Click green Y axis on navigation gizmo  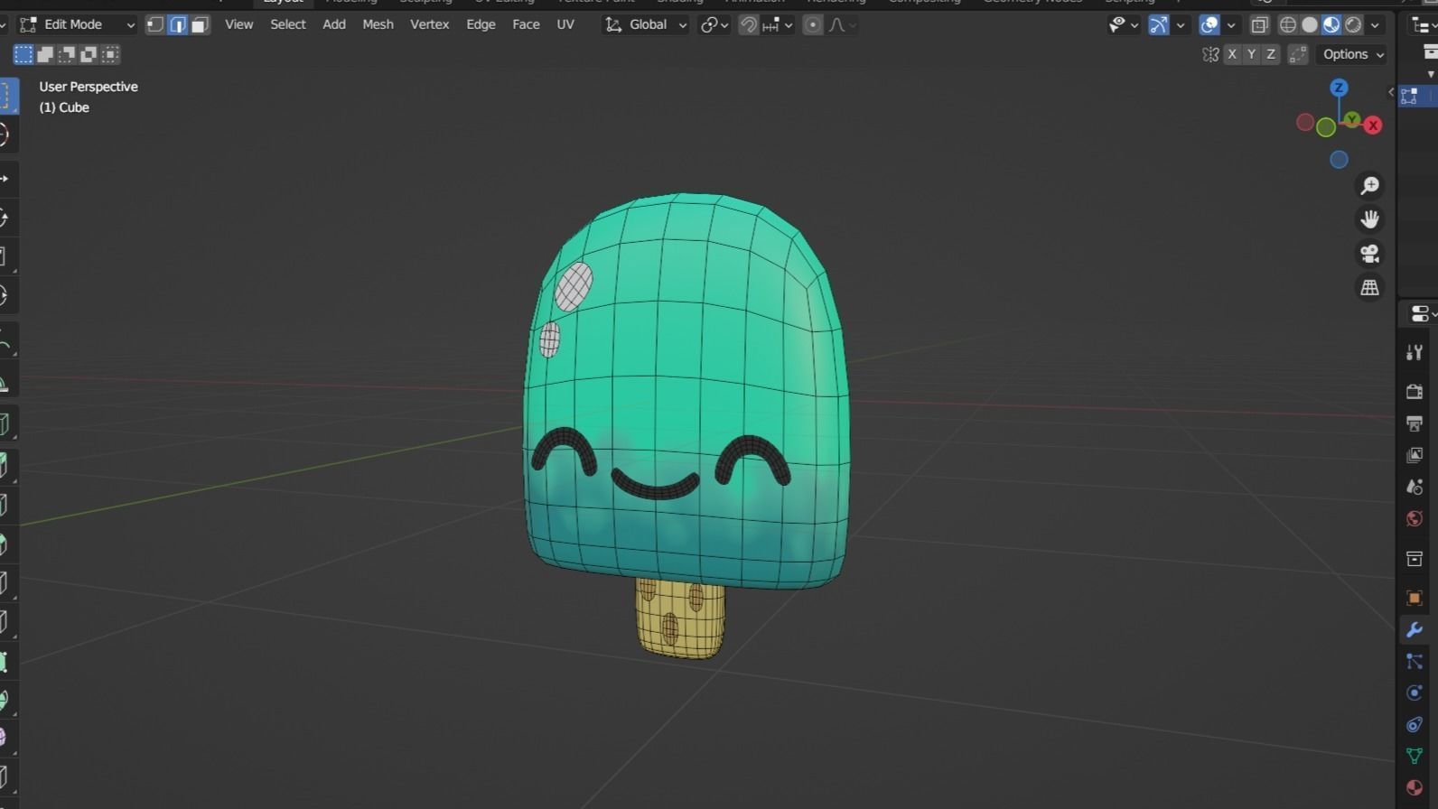point(1352,118)
